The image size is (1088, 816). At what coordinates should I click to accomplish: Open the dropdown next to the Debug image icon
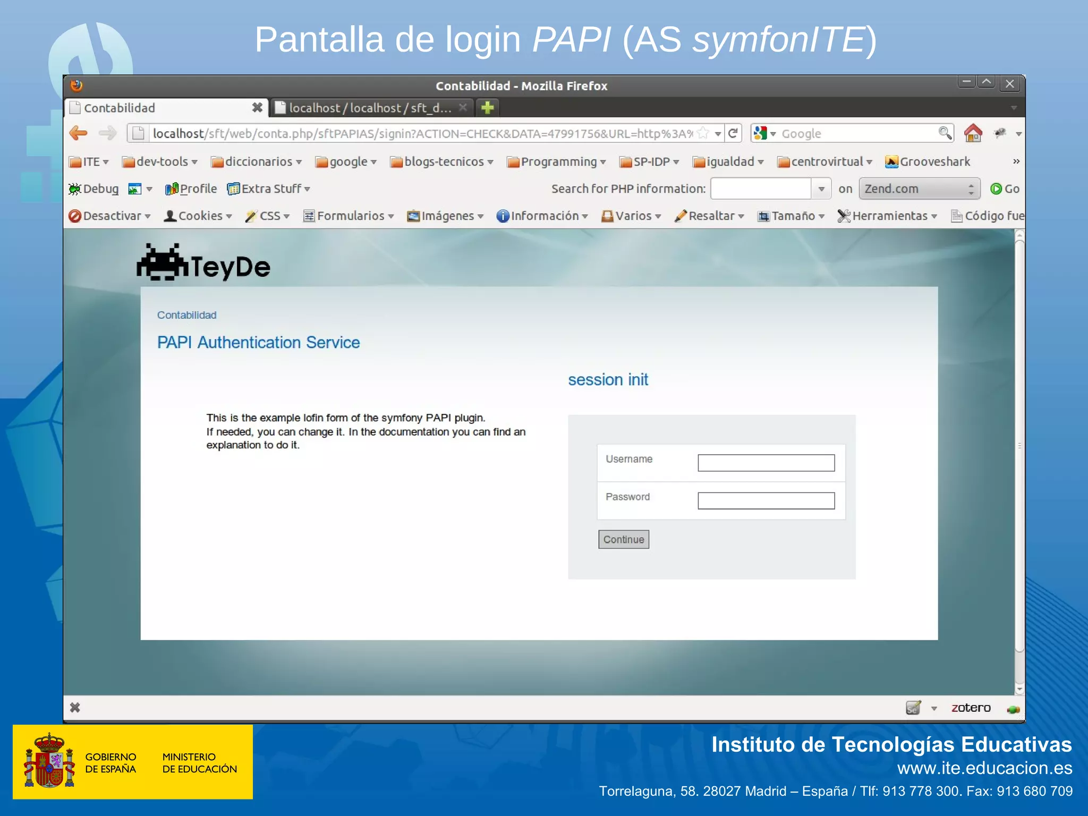click(149, 189)
